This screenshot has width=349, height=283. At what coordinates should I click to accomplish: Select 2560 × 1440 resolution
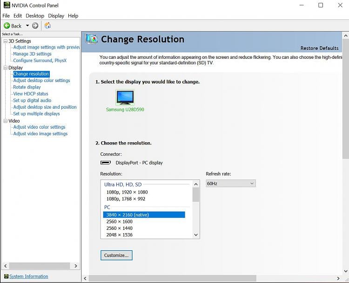pos(119,228)
